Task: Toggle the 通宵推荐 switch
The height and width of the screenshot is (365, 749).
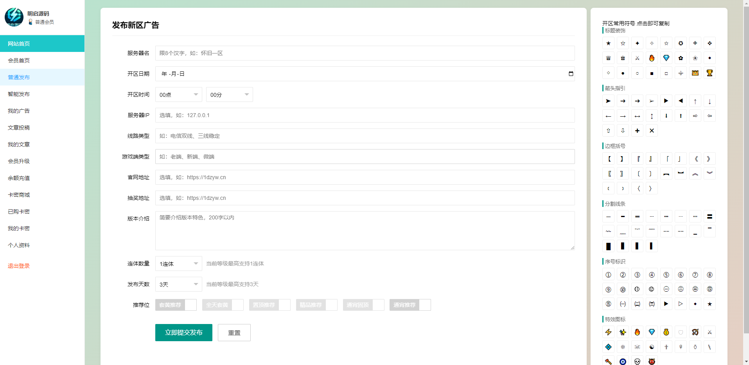Action: point(410,305)
